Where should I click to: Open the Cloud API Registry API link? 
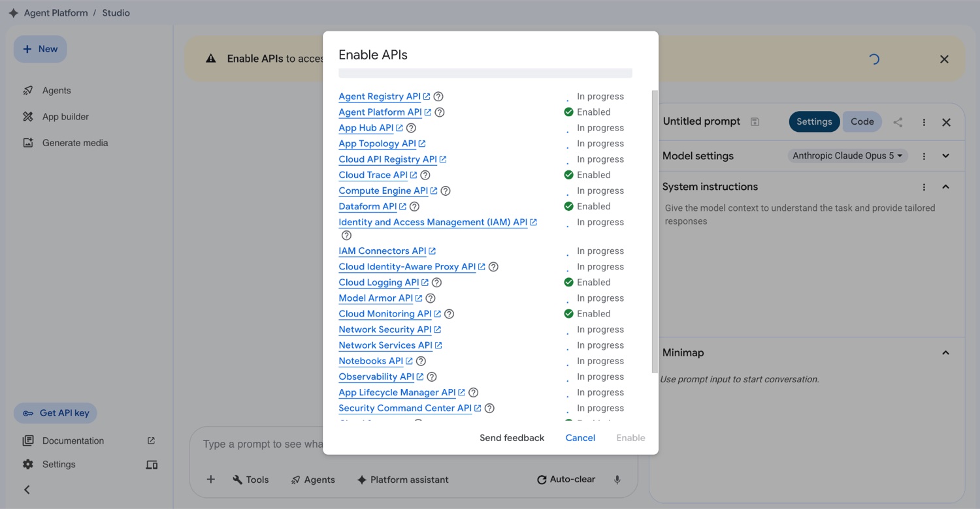tap(387, 159)
